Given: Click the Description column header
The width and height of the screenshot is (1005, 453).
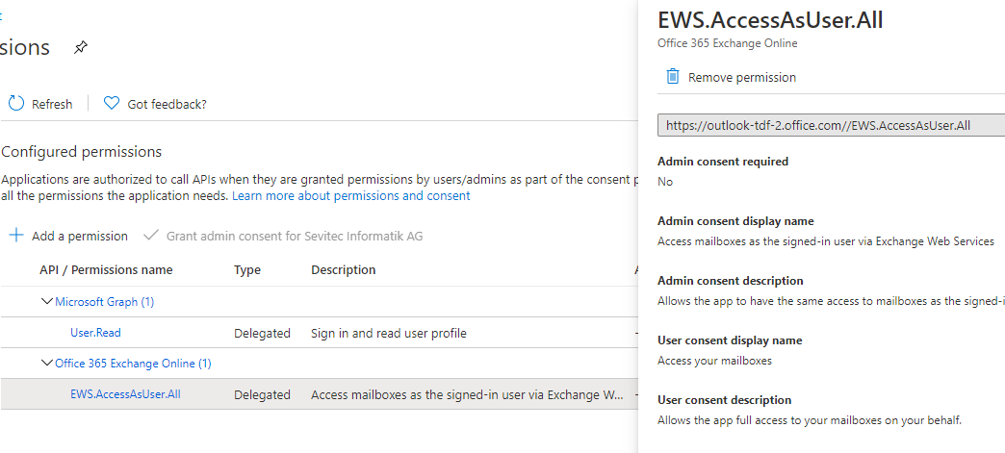Looking at the screenshot, I should pyautogui.click(x=343, y=270).
